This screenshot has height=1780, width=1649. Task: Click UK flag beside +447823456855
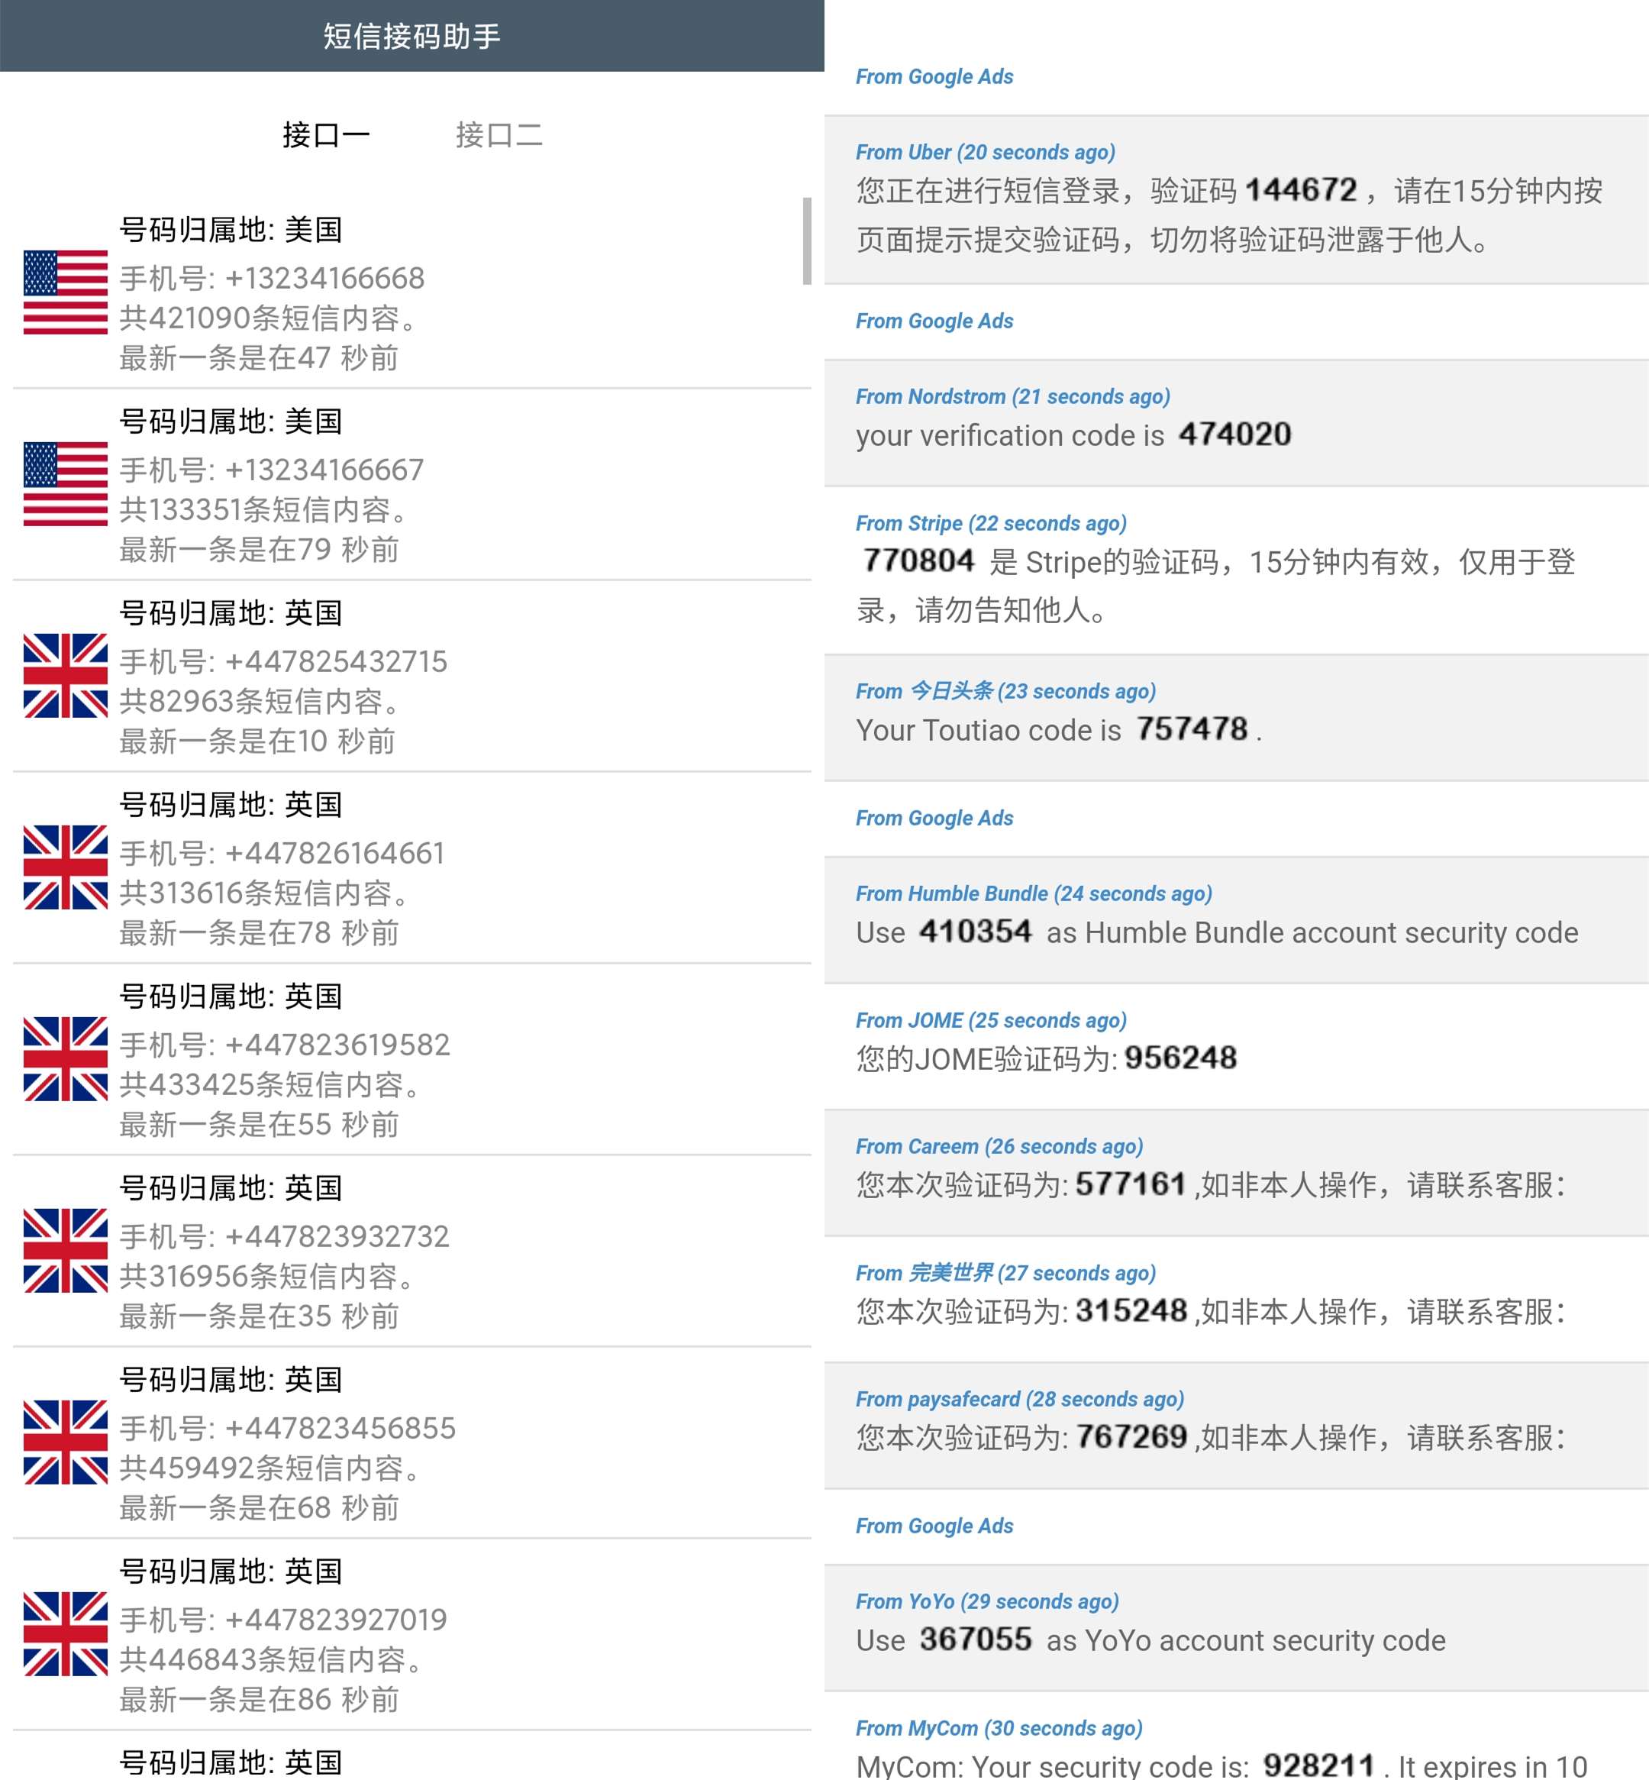(65, 1442)
